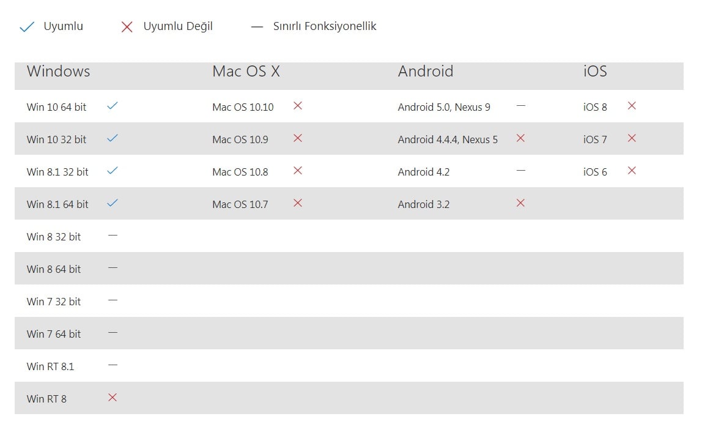
Task: Click the red X next to Mac OS 10.10
Action: tap(298, 106)
